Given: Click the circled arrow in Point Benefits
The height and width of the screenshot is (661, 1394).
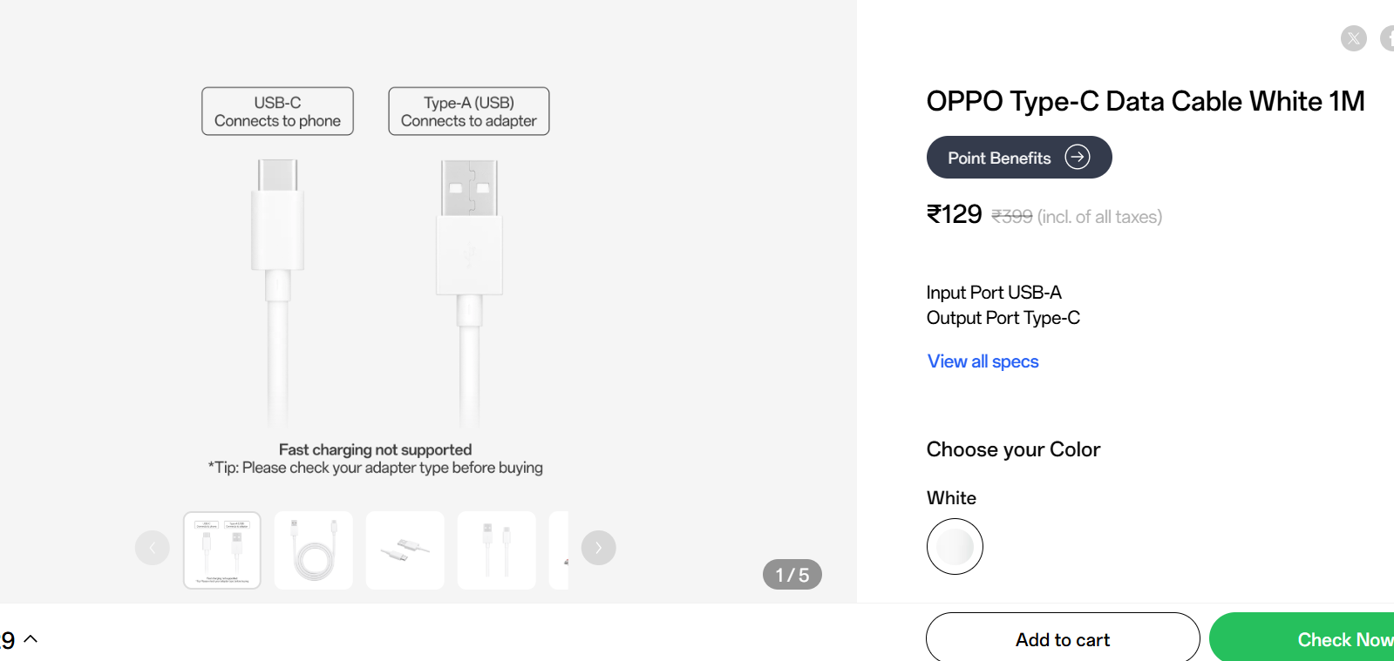Looking at the screenshot, I should click(x=1078, y=157).
